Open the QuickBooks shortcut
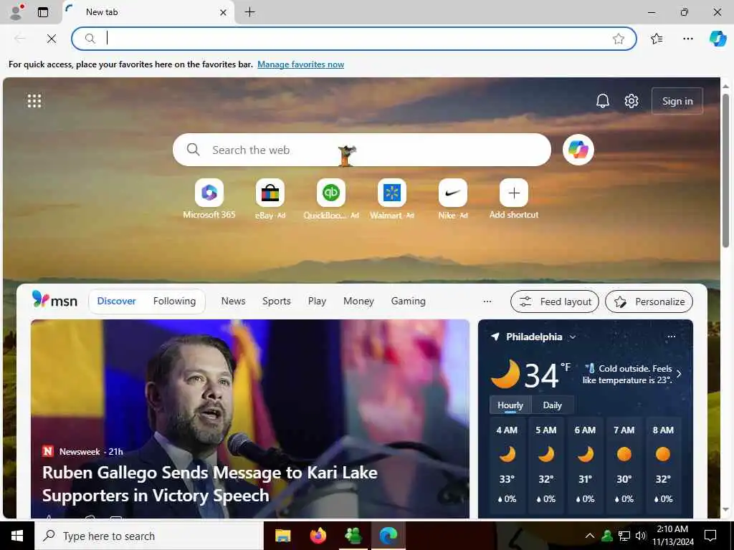 (331, 199)
